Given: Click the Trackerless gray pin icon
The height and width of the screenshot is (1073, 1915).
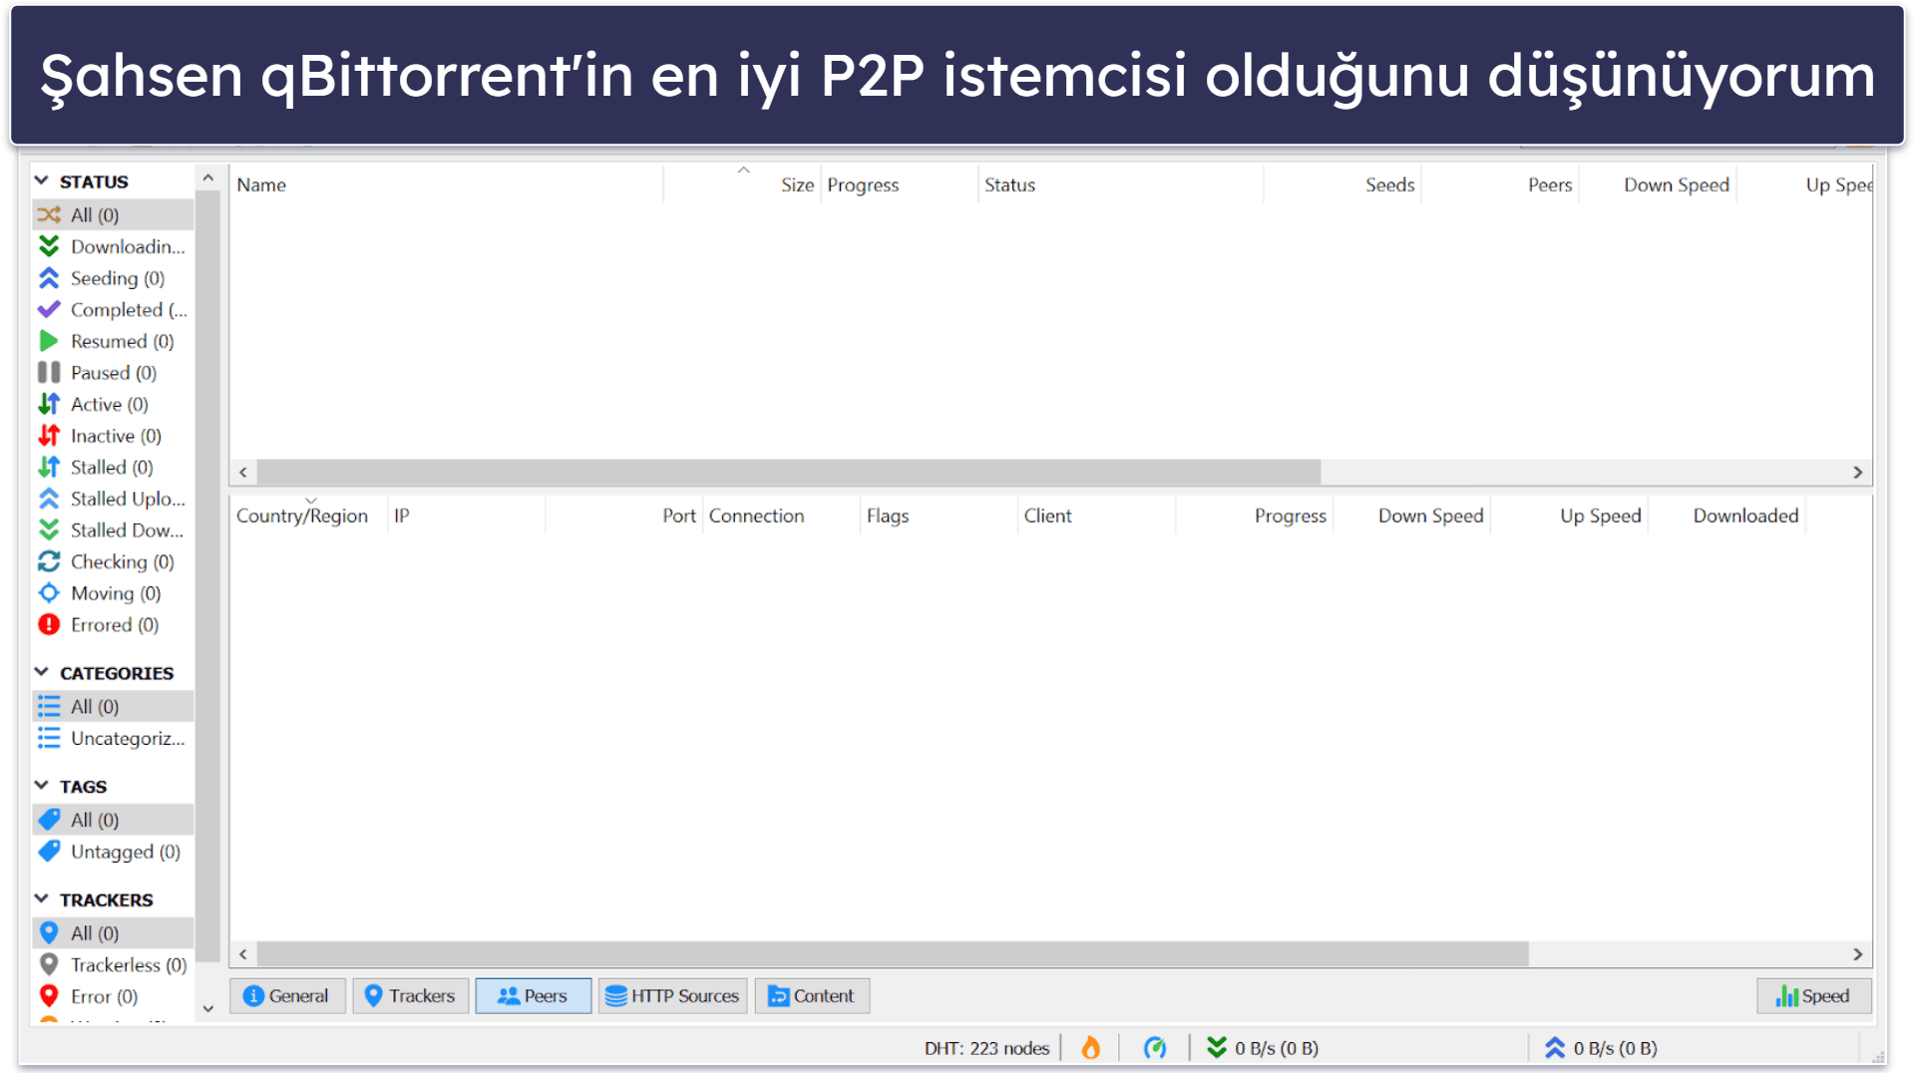Looking at the screenshot, I should click(x=49, y=964).
